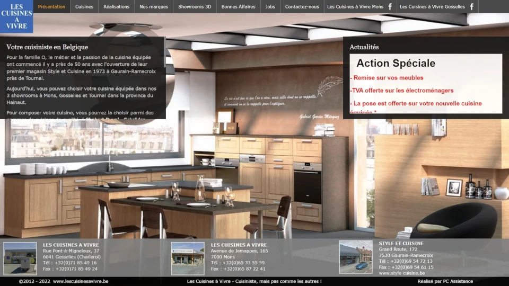Viewport: 509px width, 286px height.
Task: Click the Les Cuisines à Vivre Gosselies link
Action: pos(432,6)
